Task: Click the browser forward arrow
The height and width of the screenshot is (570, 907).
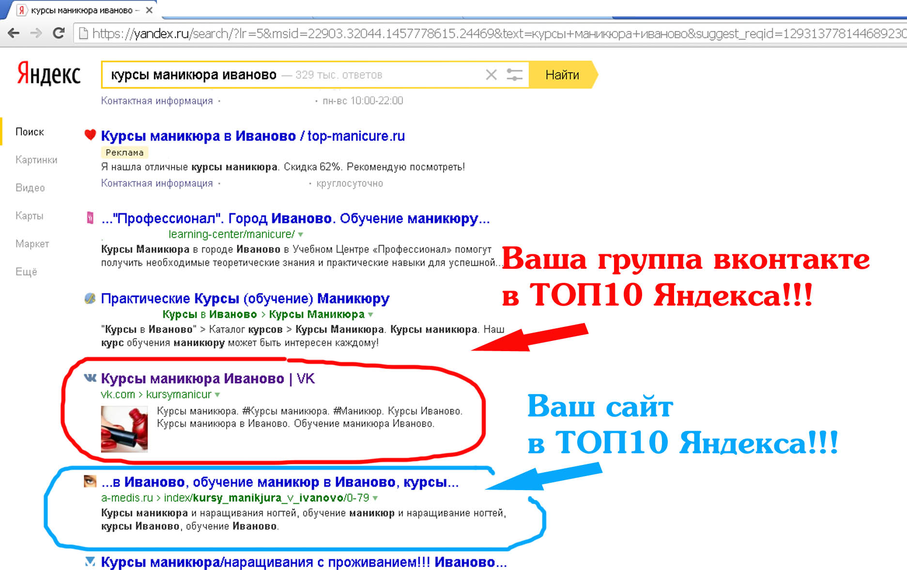Action: 36,33
